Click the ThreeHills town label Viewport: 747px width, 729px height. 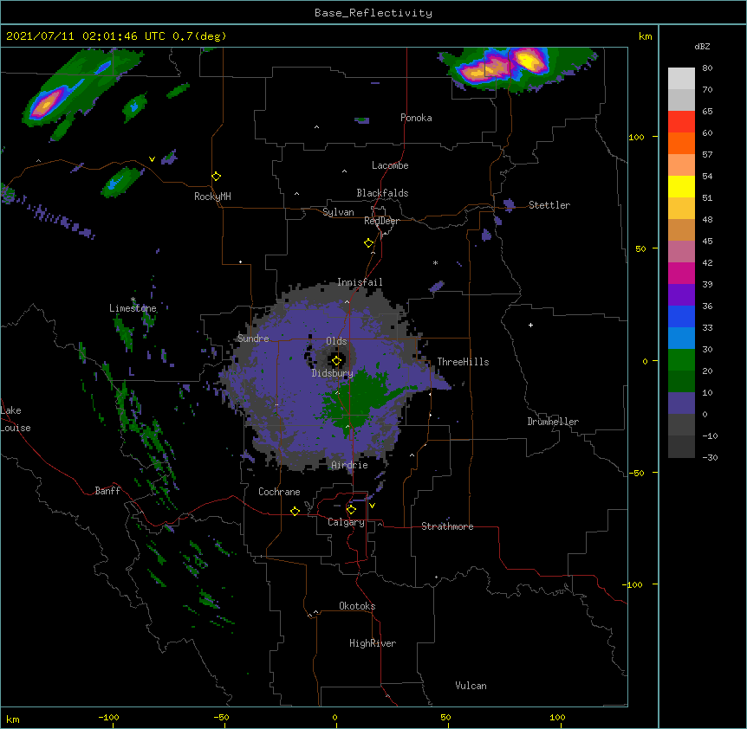[x=463, y=362]
